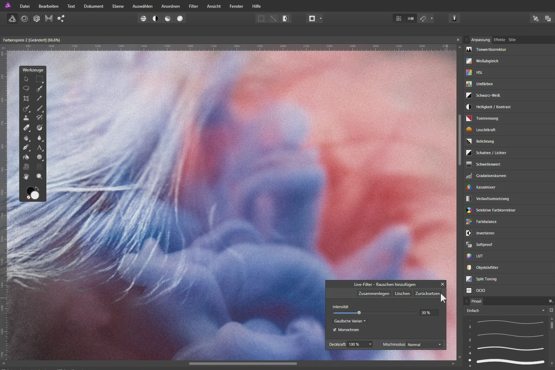Open the Mischmodus Normal dropdown

point(424,345)
